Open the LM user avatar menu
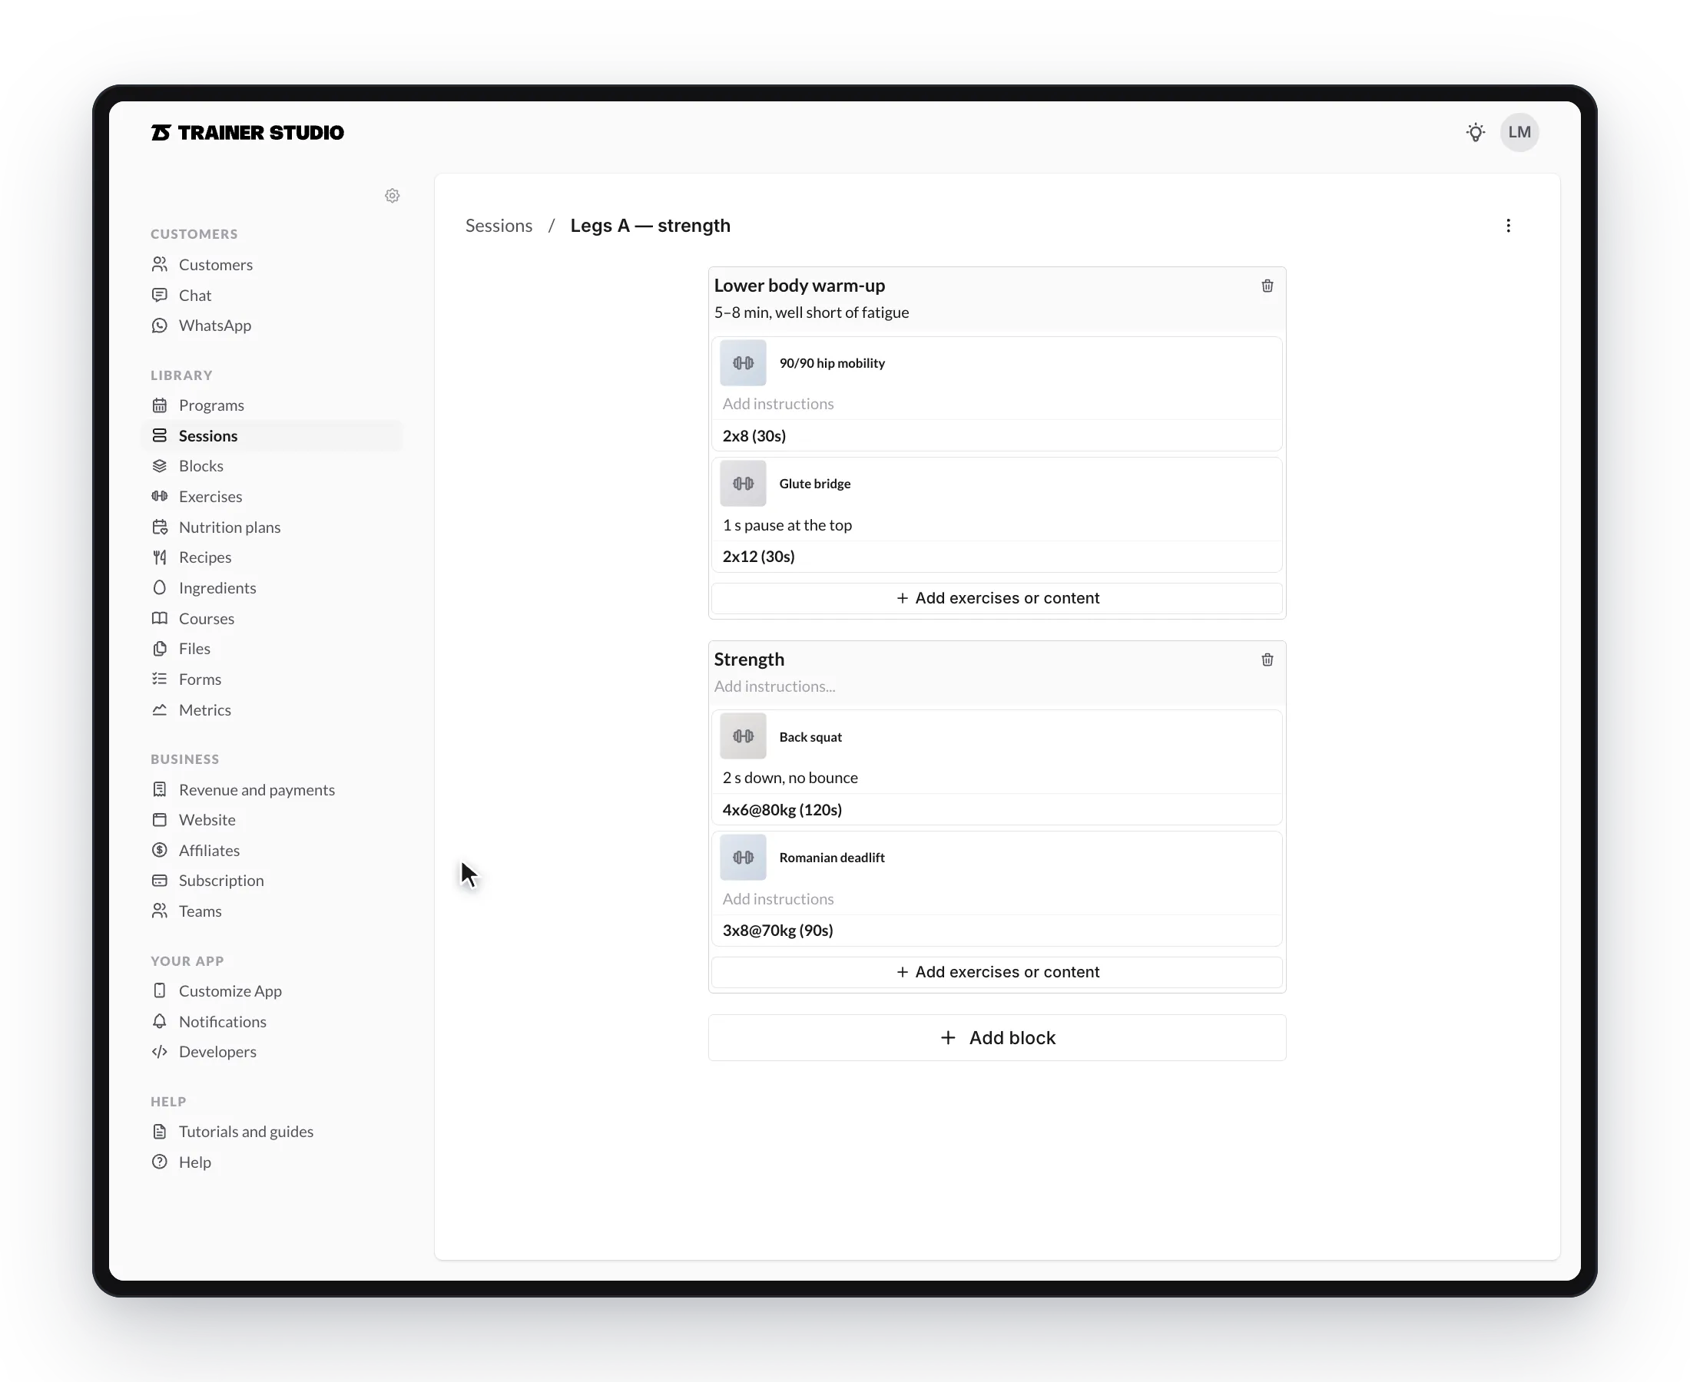Viewport: 1690px width, 1382px height. click(x=1519, y=132)
